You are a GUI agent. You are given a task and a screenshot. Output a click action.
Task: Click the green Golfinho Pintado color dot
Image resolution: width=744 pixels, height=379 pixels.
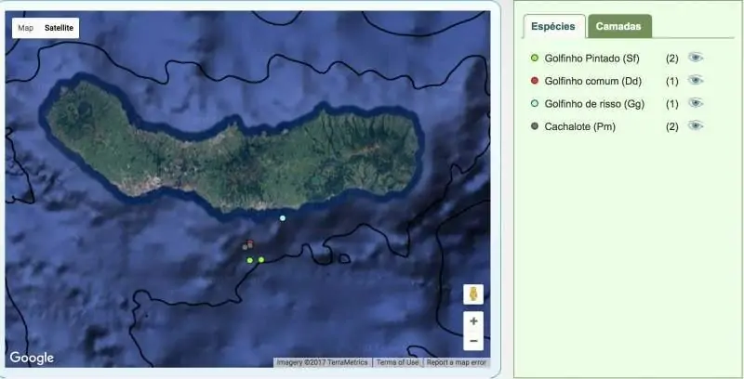535,59
